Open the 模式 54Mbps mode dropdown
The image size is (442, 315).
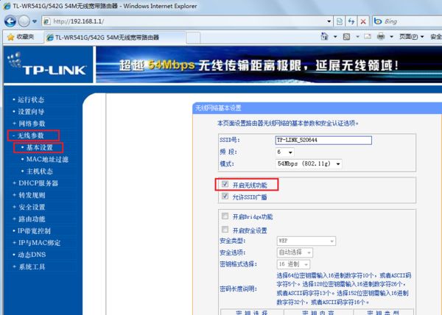[x=309, y=163]
